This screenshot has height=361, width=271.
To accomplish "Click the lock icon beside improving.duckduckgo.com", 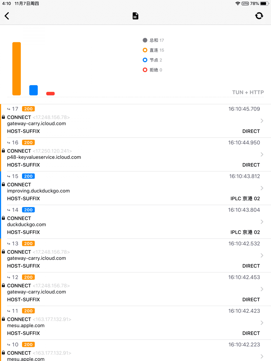I will 3,184.
